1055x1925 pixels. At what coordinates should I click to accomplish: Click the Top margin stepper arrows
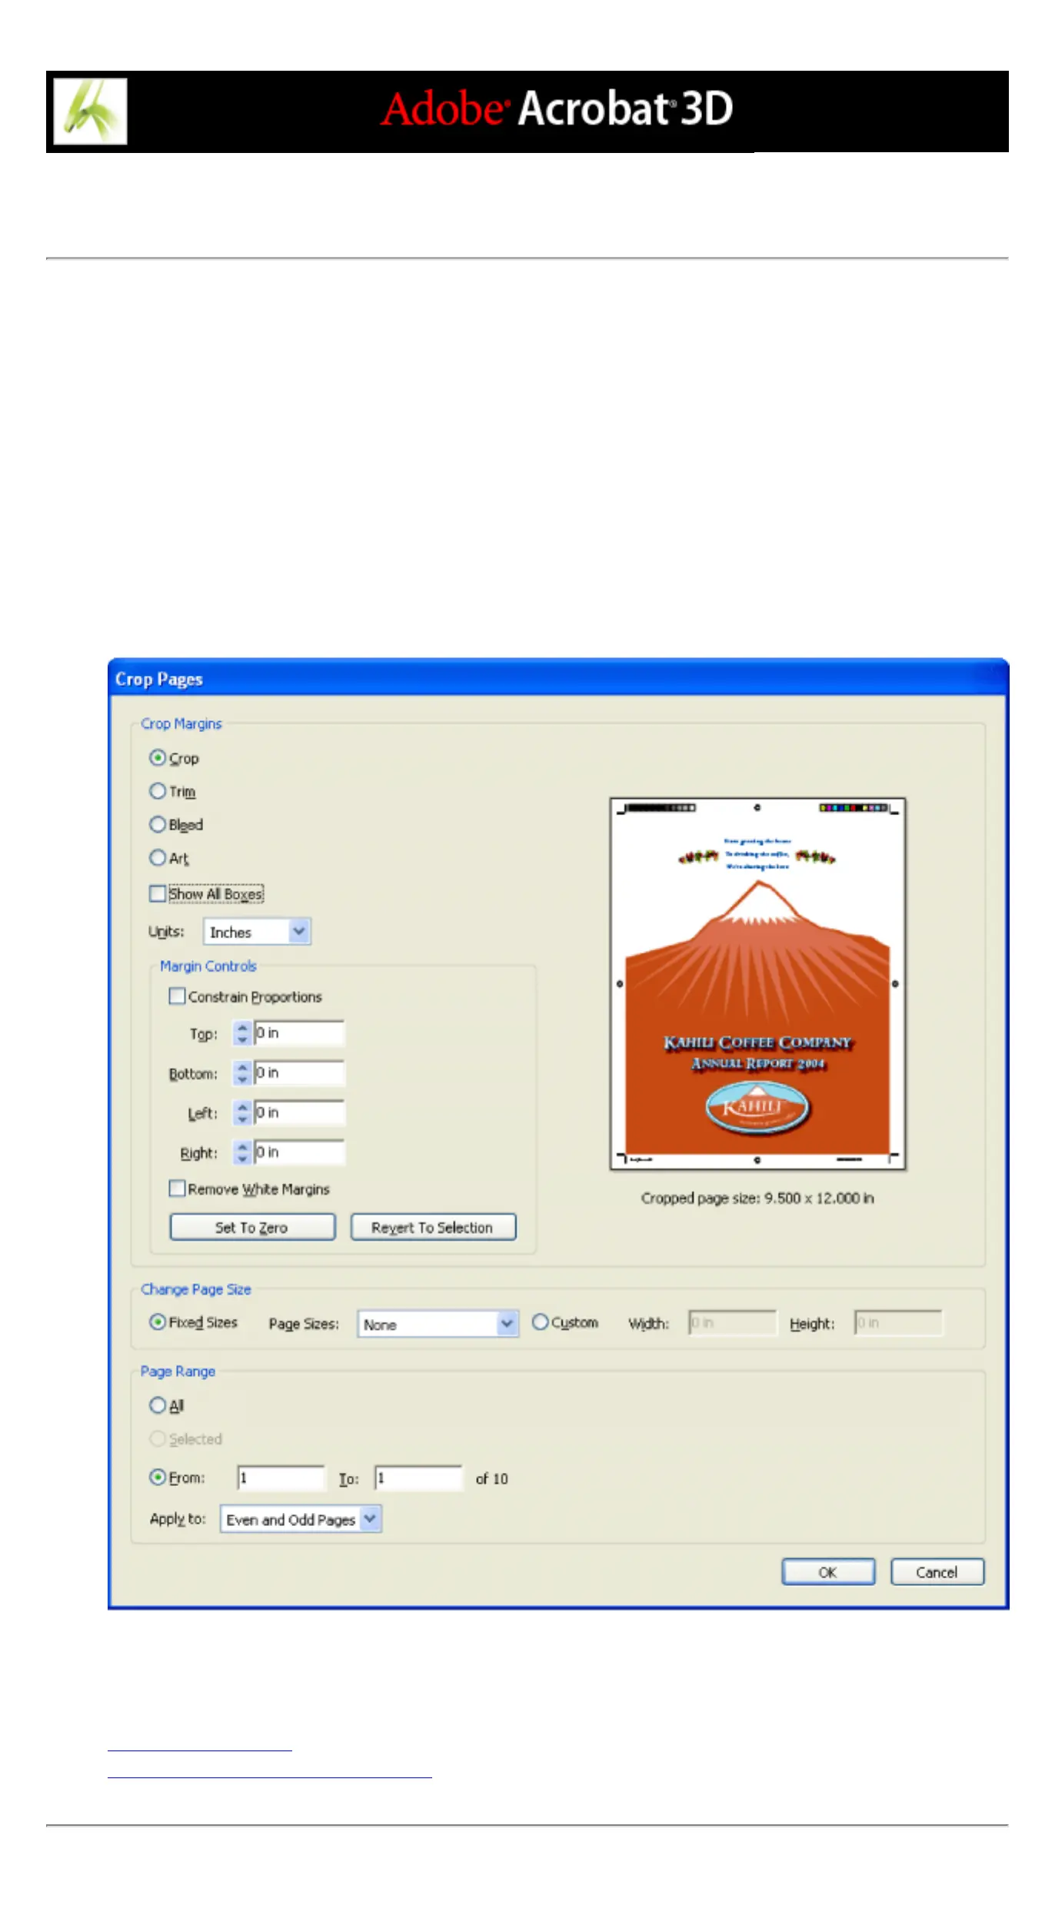[x=242, y=1033]
